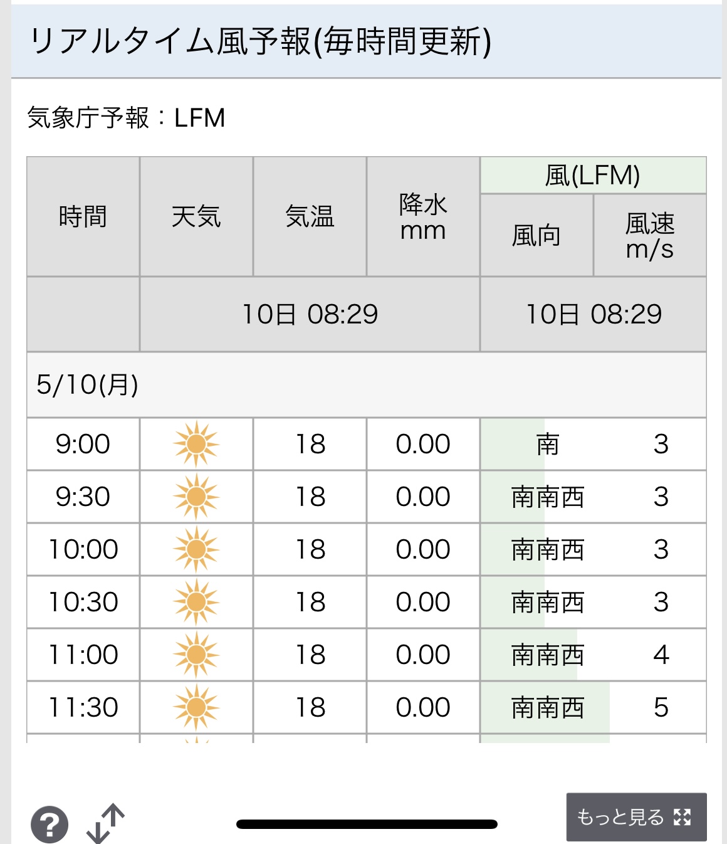
Task: Click the 降水 mm column header
Action: 423,216
